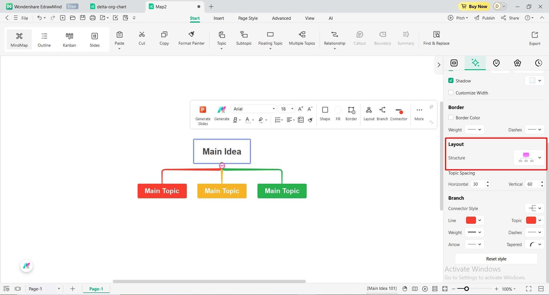Click the Reset style button
The height and width of the screenshot is (295, 549).
pos(496,259)
